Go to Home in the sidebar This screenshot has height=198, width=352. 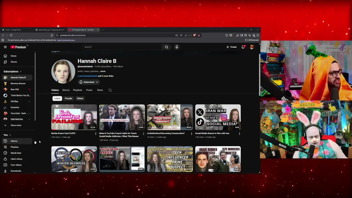[18, 56]
